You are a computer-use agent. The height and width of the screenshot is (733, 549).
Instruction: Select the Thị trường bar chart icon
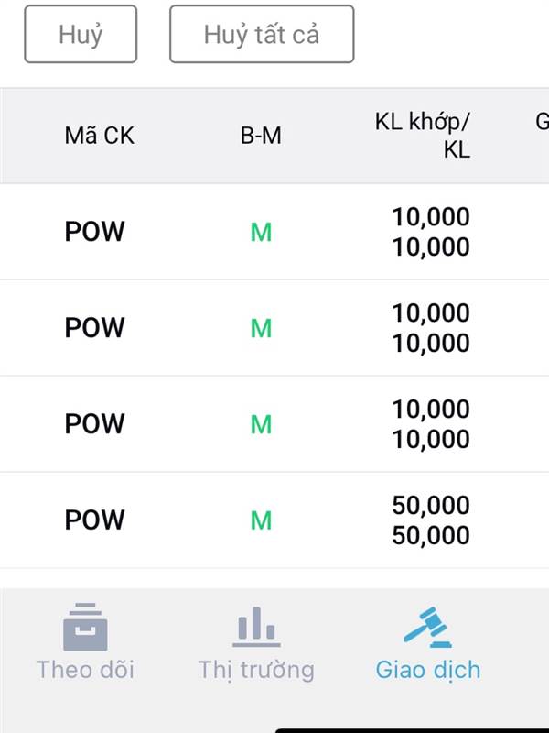(256, 627)
